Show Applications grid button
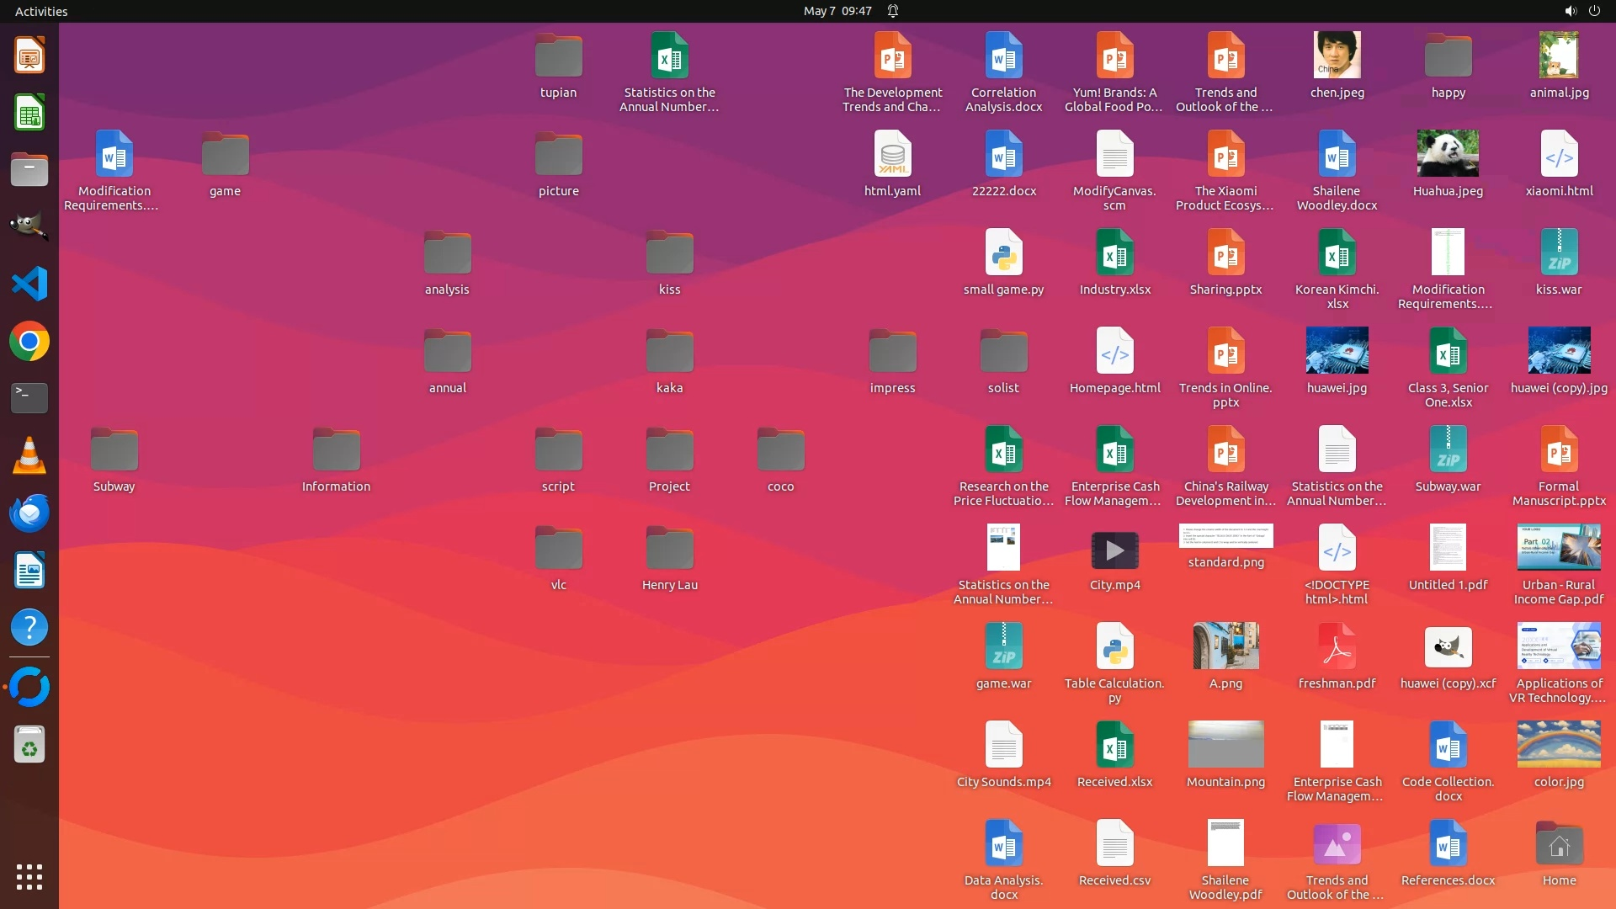The width and height of the screenshot is (1616, 909). point(29,877)
